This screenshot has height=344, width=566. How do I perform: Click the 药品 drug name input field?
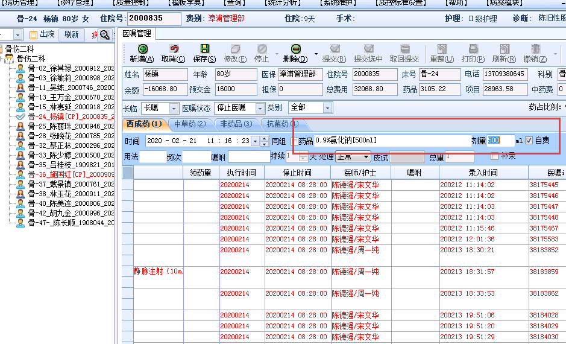point(392,141)
